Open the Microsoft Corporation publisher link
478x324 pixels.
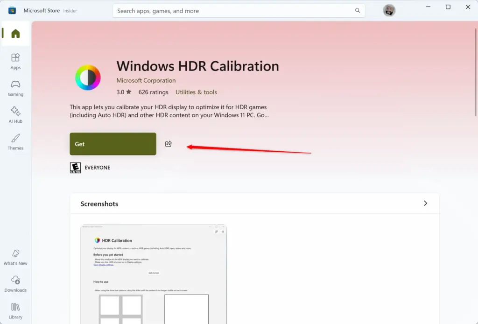point(146,80)
